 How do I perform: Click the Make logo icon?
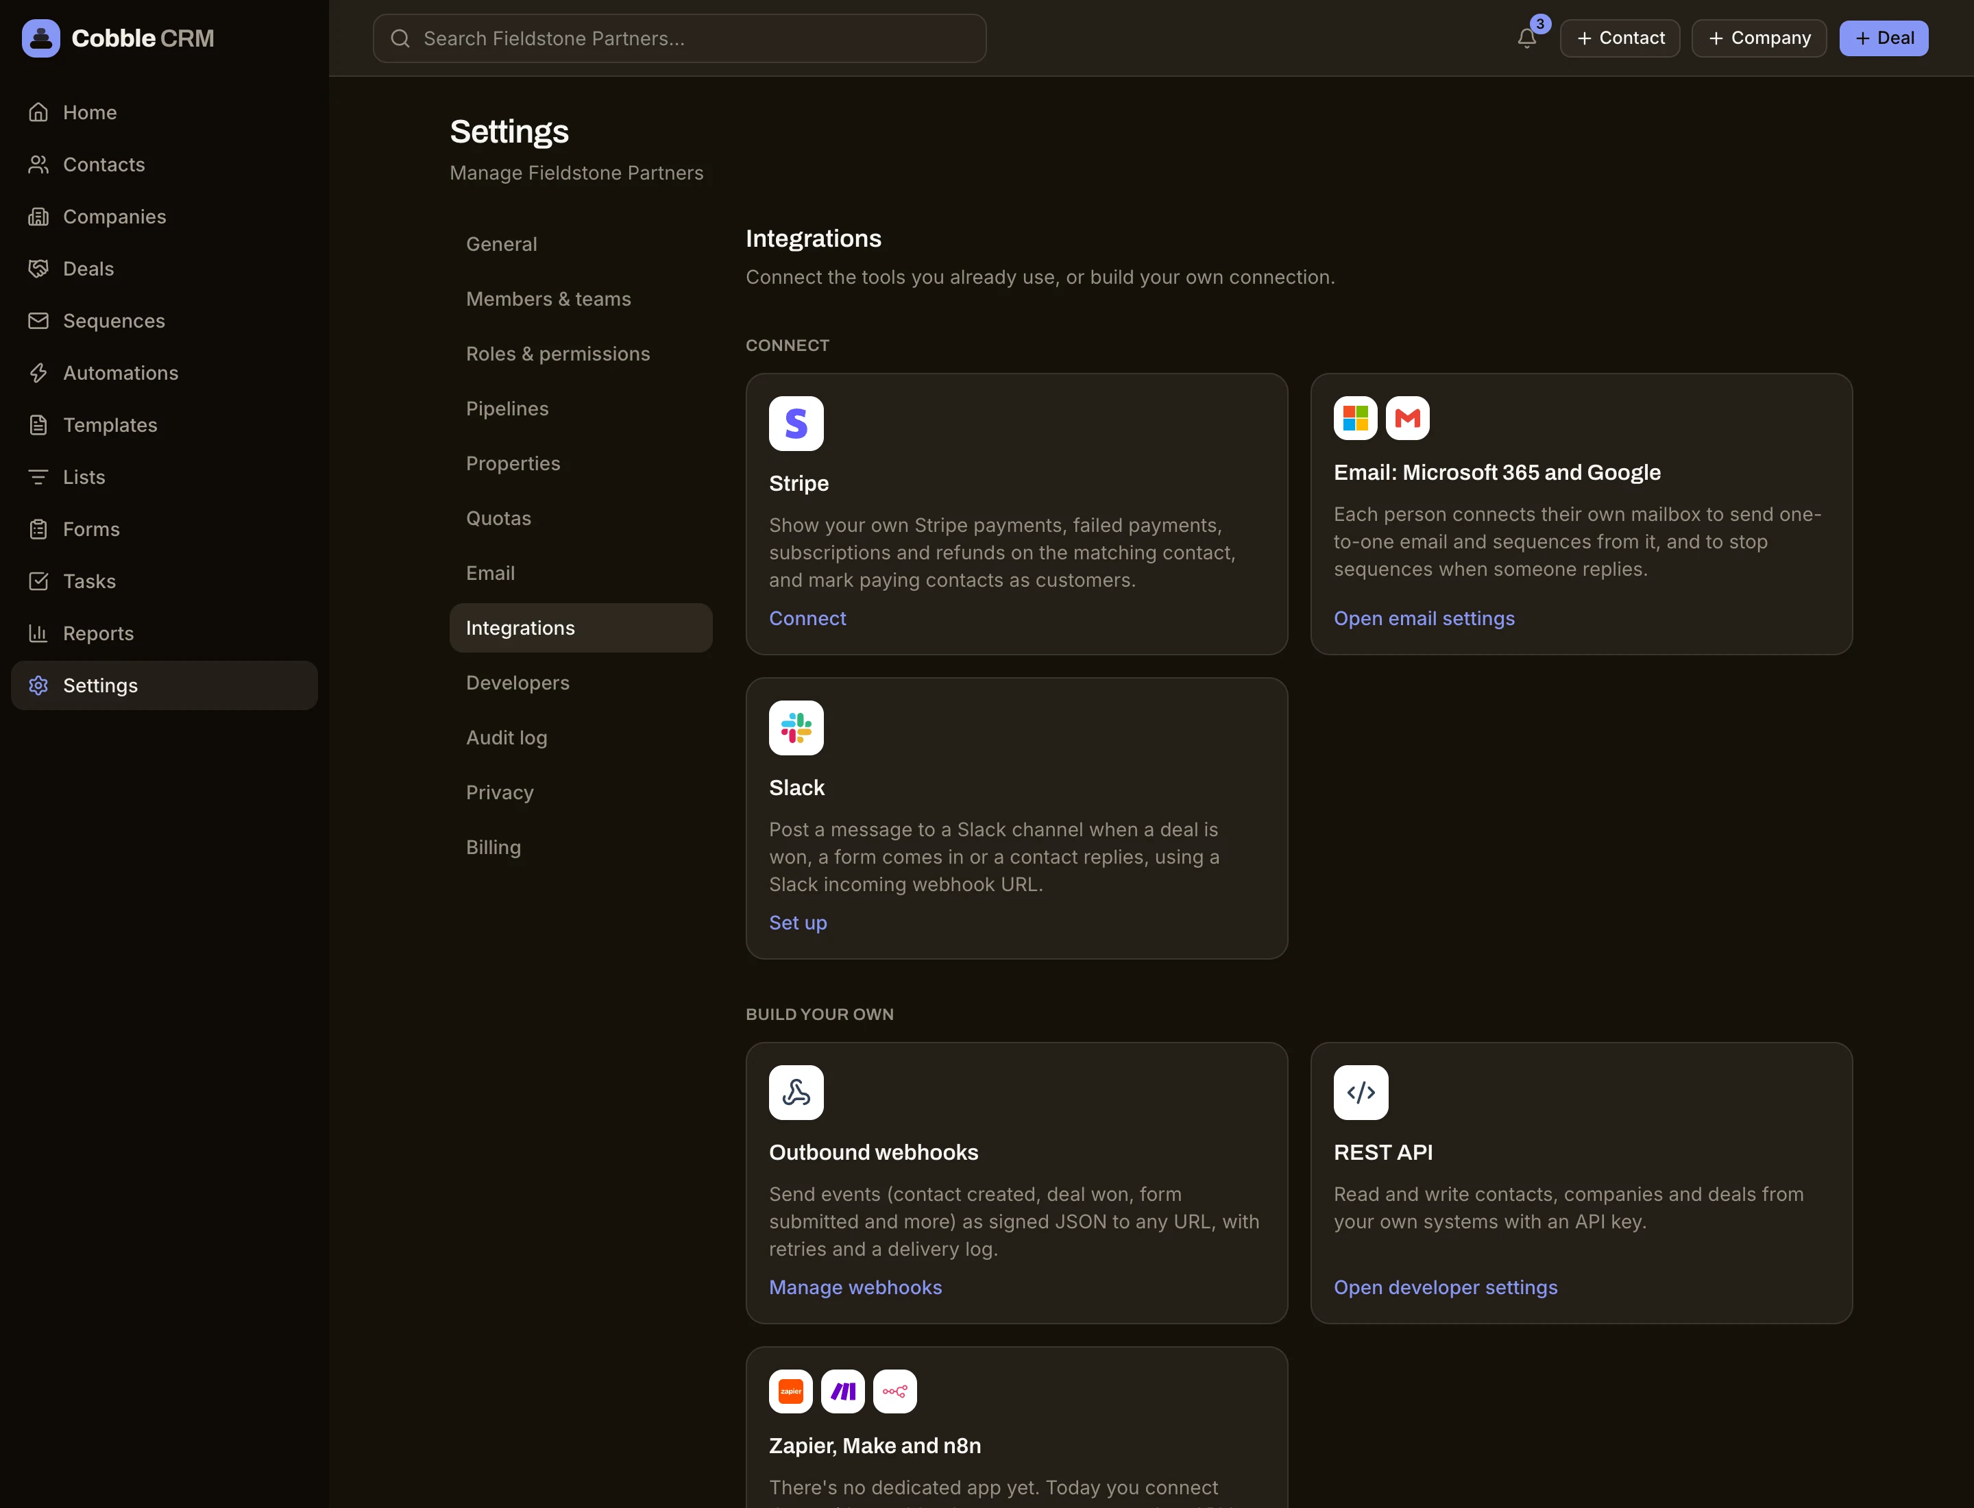tap(843, 1391)
